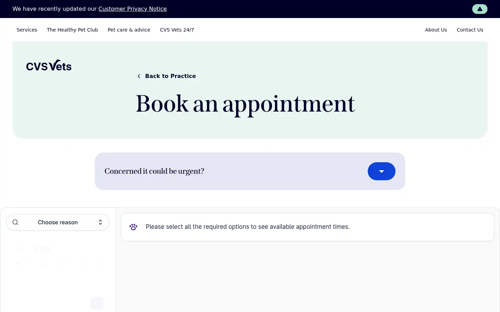Click the 'Concerned it could be urgent?' text

point(154,171)
